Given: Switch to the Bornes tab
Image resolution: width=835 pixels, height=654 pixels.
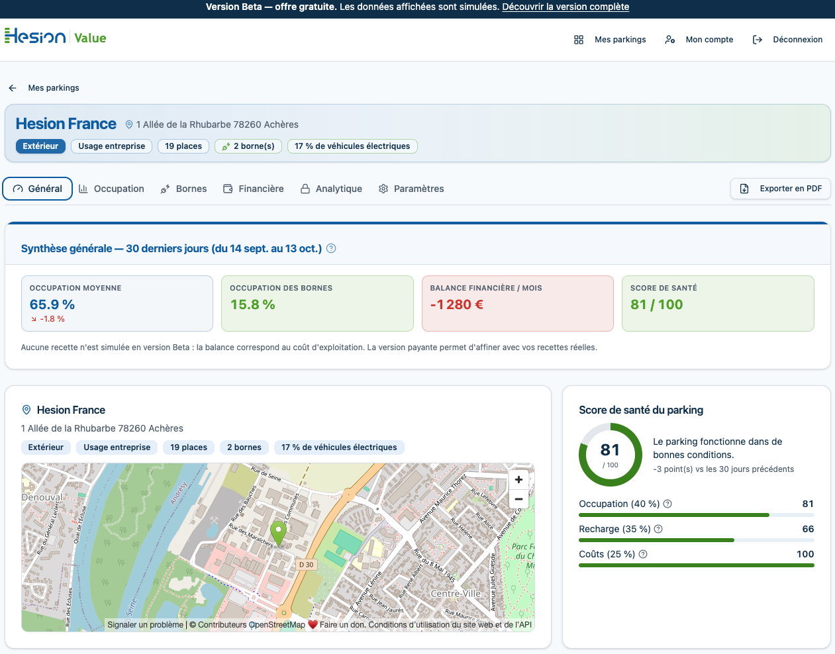Looking at the screenshot, I should [183, 189].
